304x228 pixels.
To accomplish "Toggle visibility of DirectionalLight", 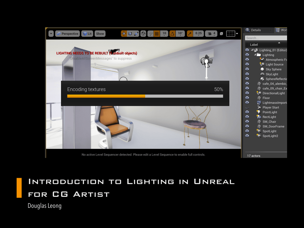I will 247,93.
